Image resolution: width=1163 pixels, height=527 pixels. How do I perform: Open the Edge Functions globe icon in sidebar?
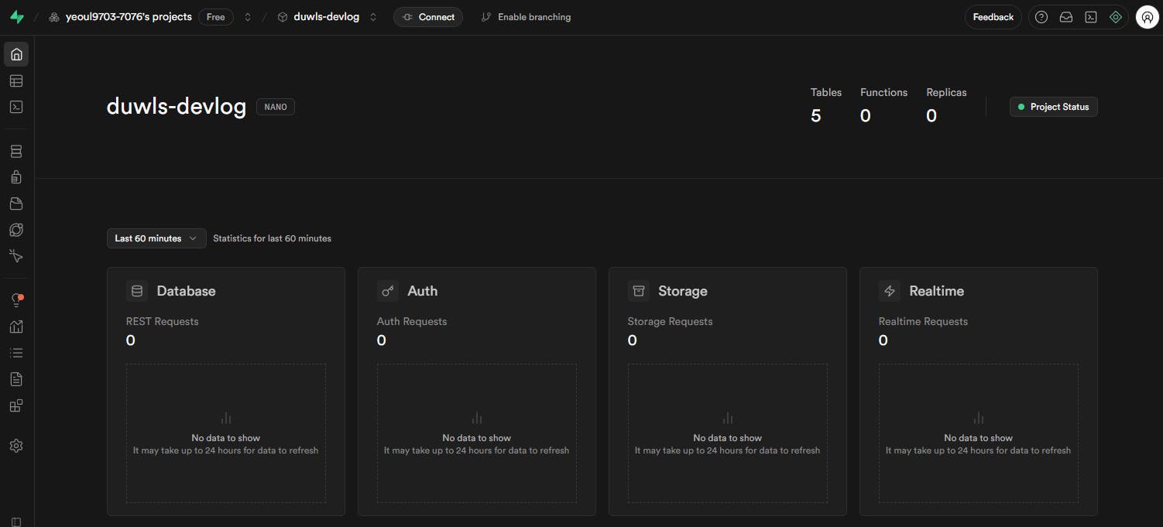pyautogui.click(x=16, y=230)
